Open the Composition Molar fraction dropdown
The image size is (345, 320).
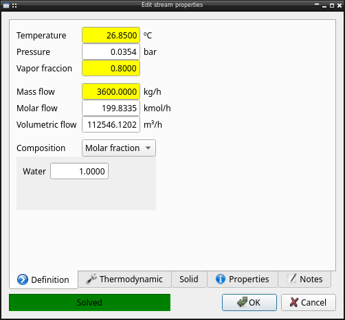[x=119, y=148]
